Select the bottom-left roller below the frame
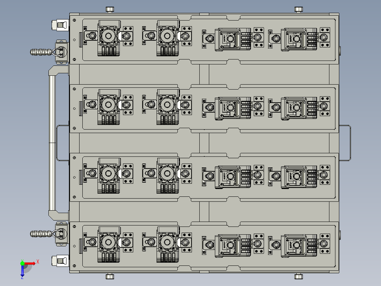The height and width of the screenshot is (286, 381). [x=110, y=276]
